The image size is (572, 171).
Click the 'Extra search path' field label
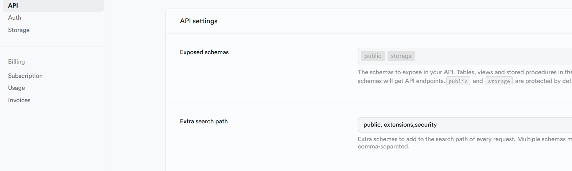(204, 122)
